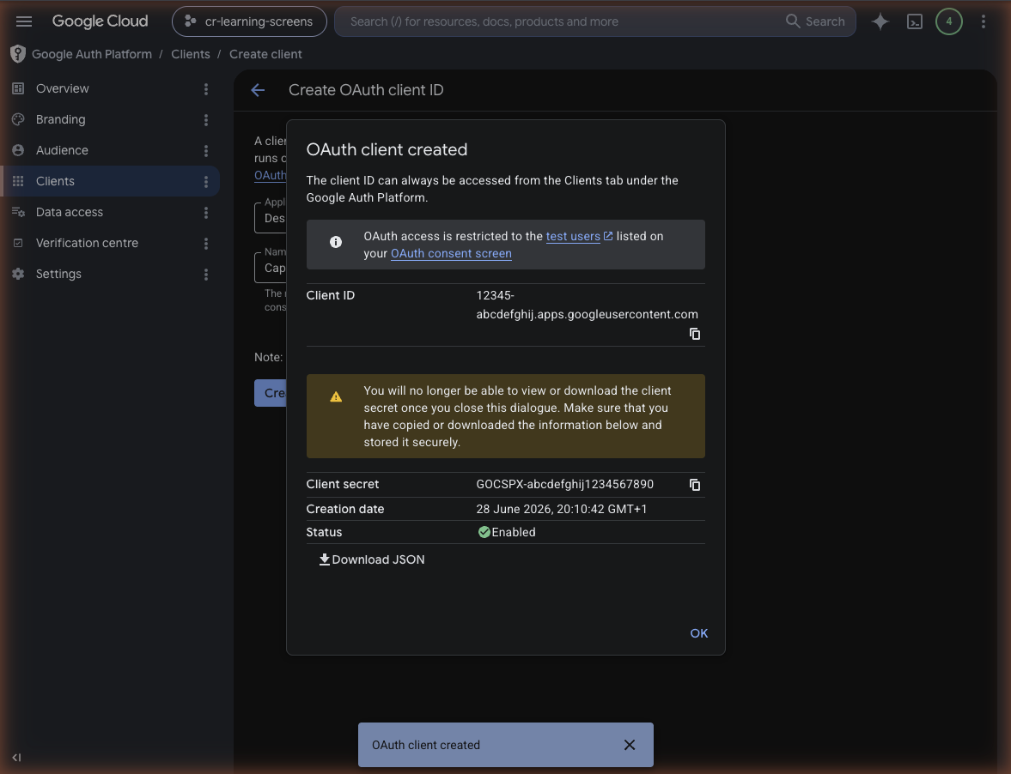Click the Settings gear icon
Viewport: 1011px width, 774px height.
click(x=18, y=275)
